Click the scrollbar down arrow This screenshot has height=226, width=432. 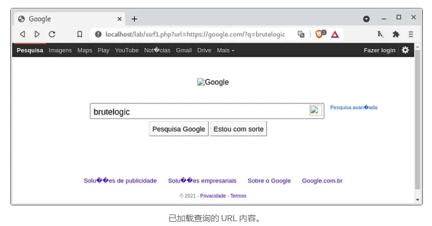tap(417, 200)
